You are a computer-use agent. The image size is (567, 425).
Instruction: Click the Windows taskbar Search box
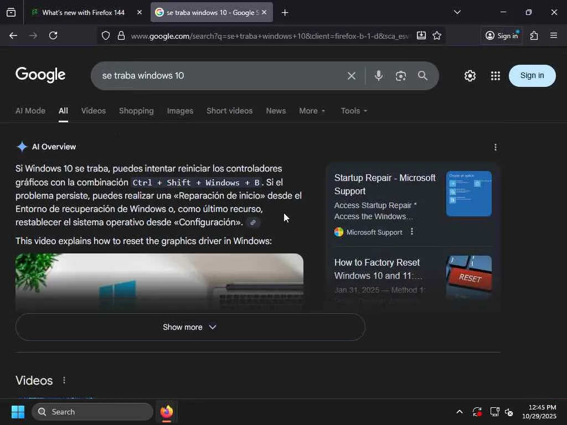pos(92,412)
